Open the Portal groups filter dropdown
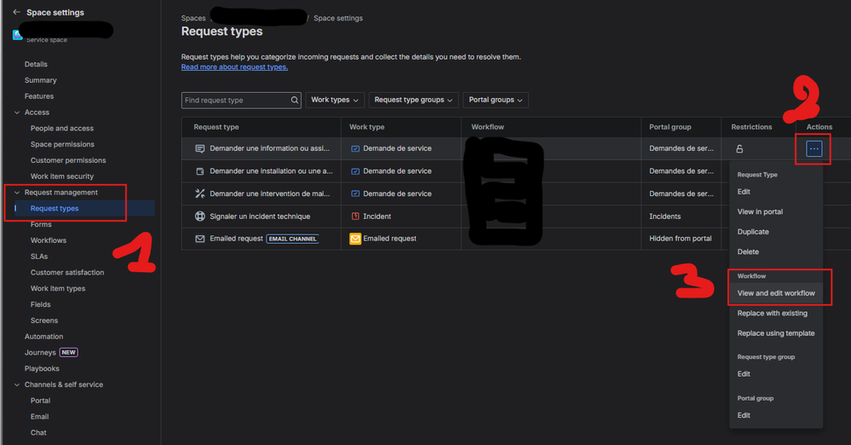Viewport: 851px width, 445px height. tap(496, 100)
